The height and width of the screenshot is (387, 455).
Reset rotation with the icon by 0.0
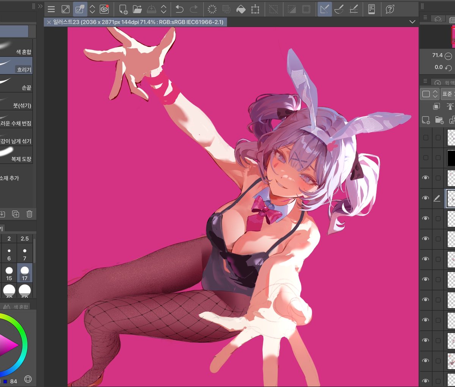pos(448,68)
